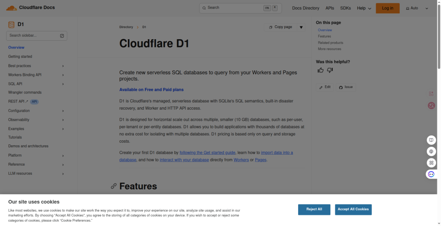The width and height of the screenshot is (441, 226).
Task: Open SDKs in the top navigation
Action: (345, 8)
